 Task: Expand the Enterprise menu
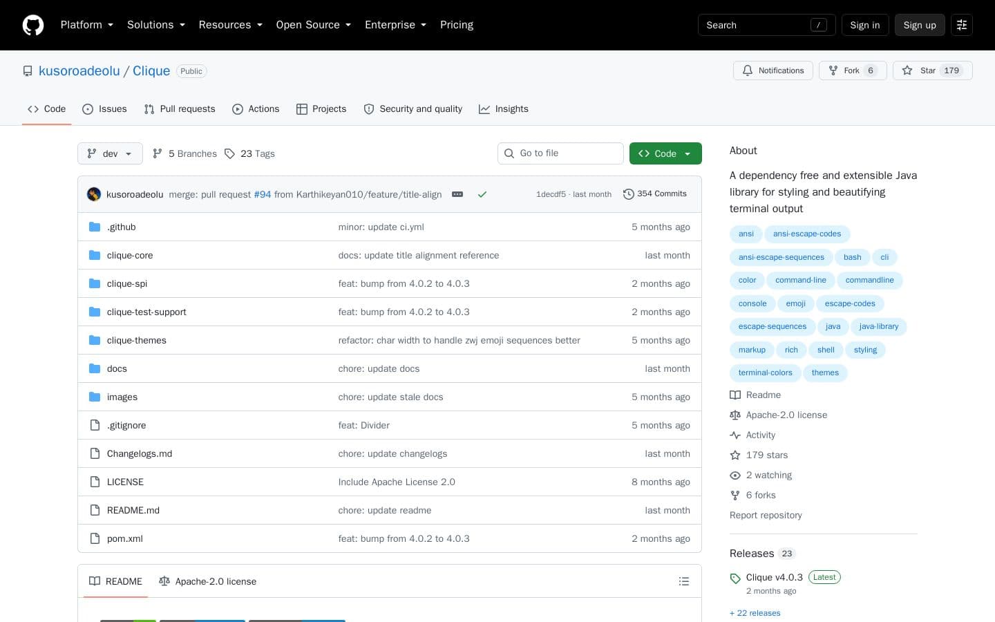pos(395,25)
